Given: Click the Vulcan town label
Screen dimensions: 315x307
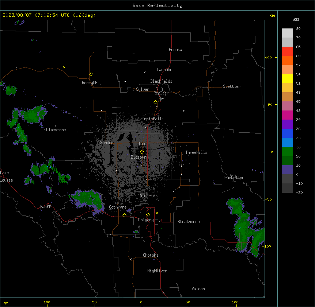Looking at the screenshot, I should 198,289.
